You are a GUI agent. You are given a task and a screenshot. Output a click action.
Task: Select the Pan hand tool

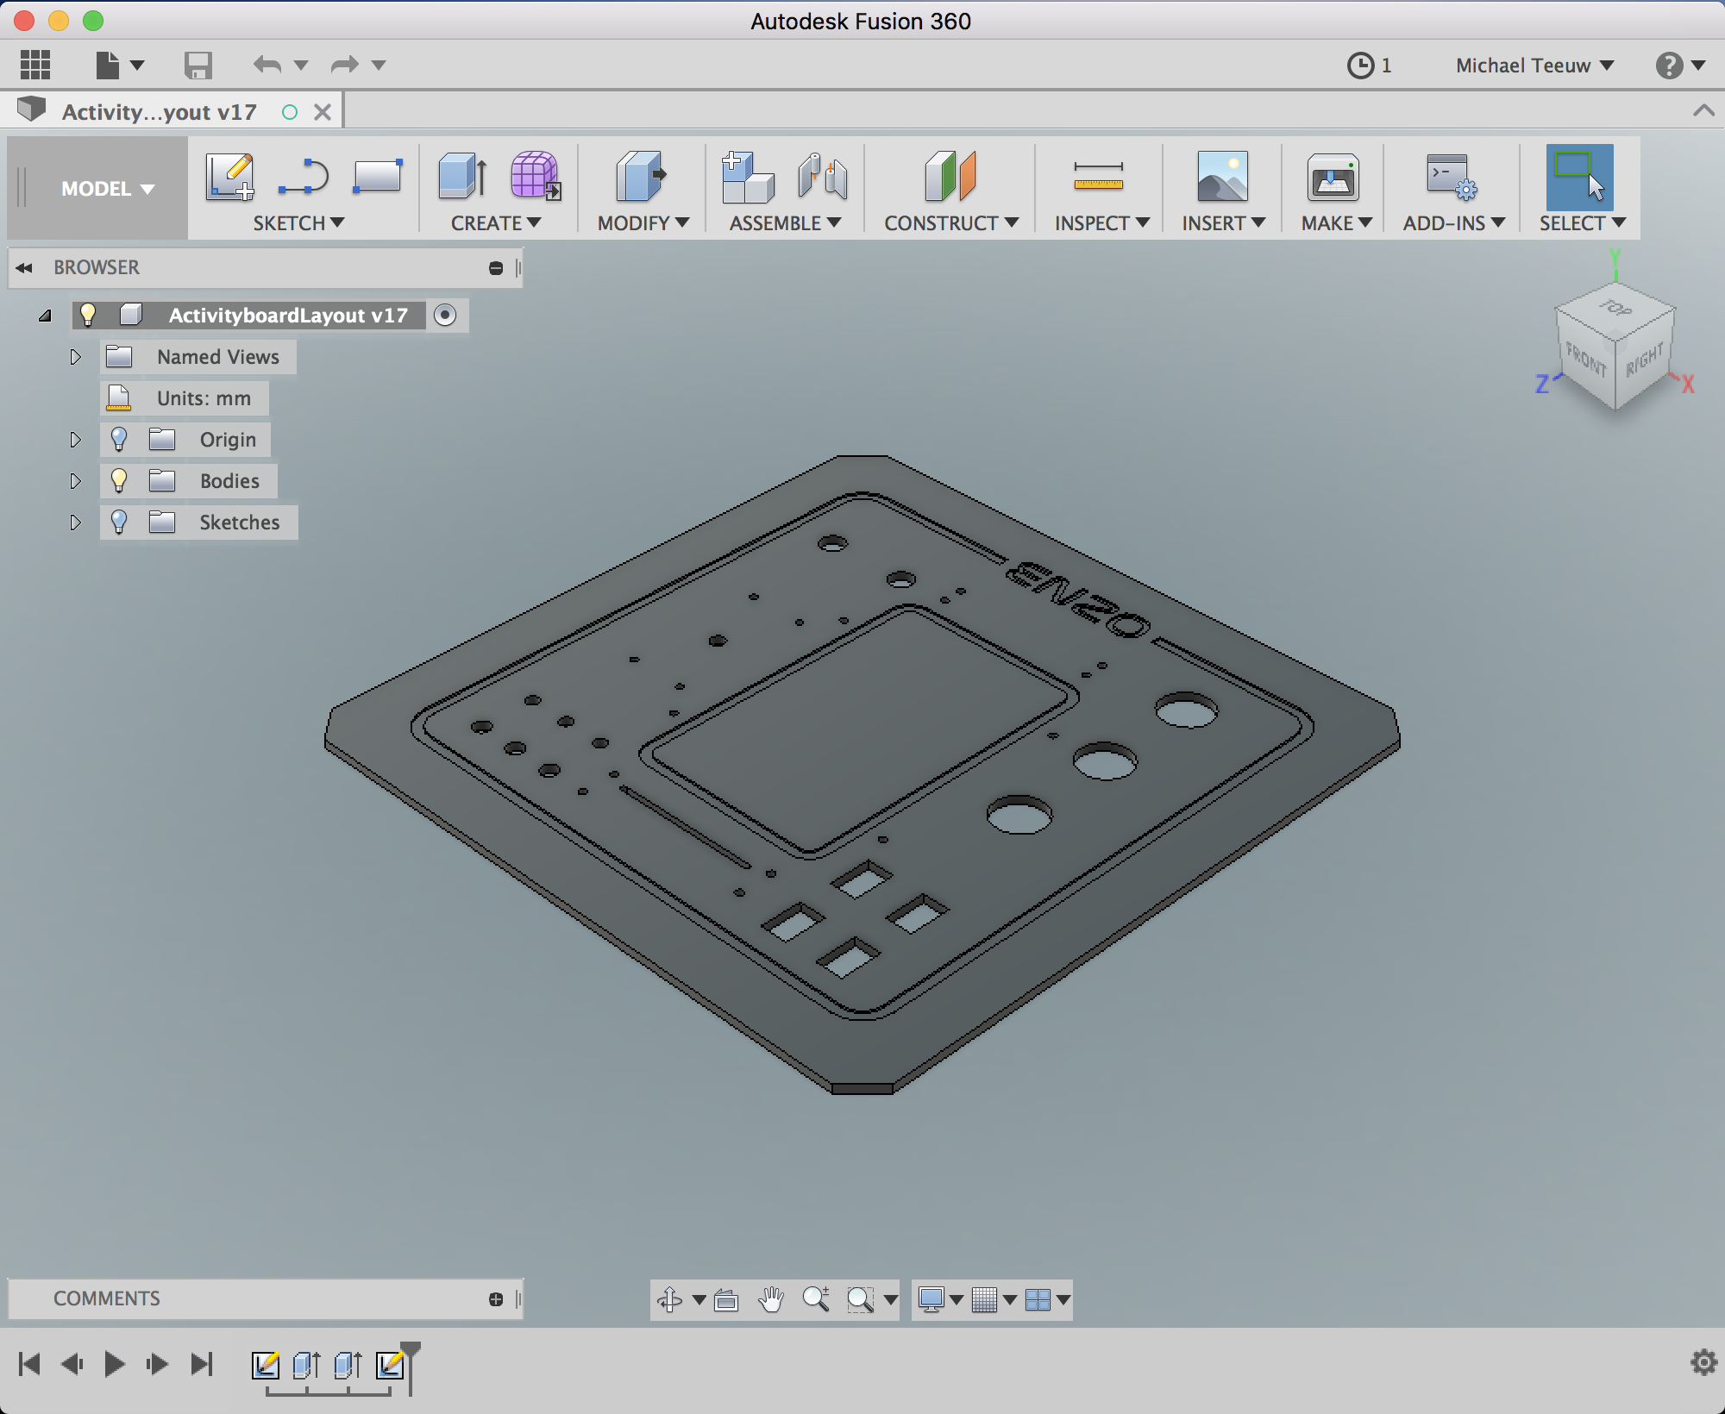770,1299
